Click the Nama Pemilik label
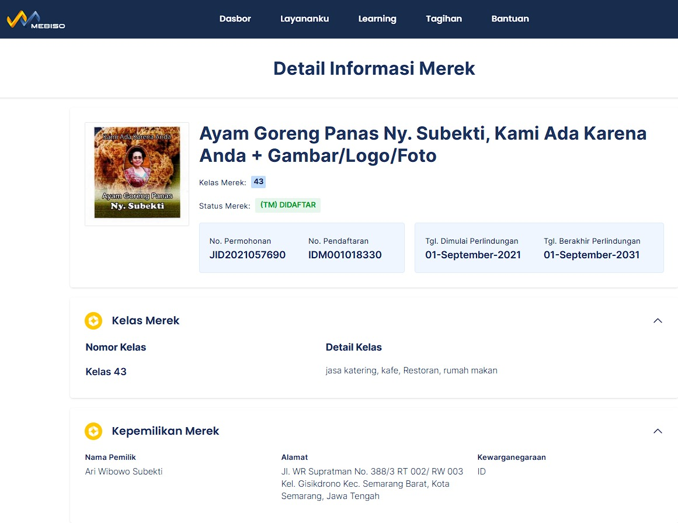This screenshot has height=523, width=678. click(x=110, y=457)
